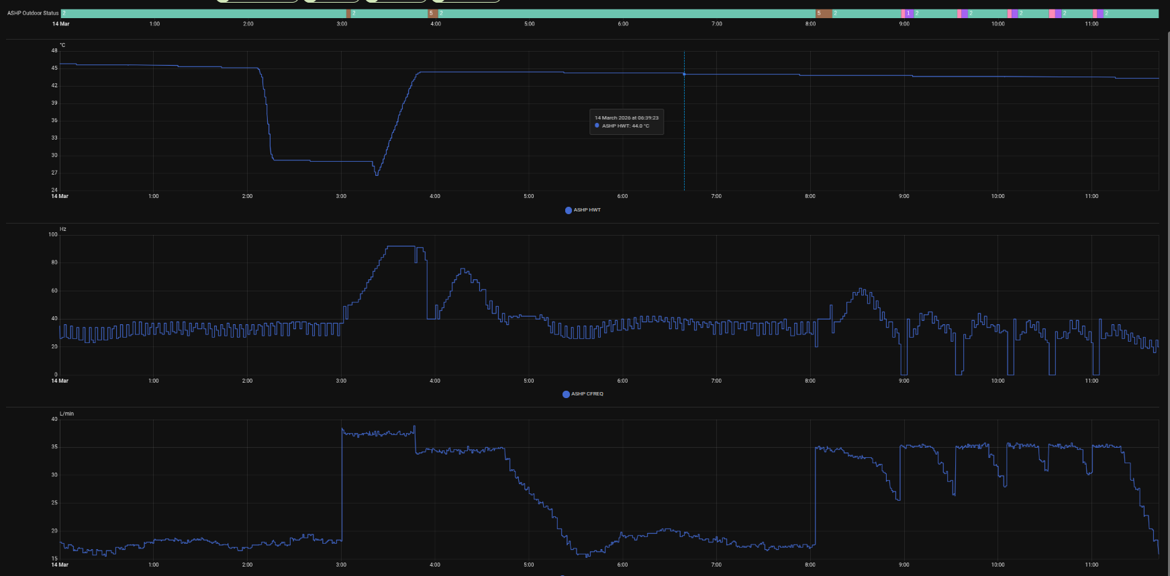Click the compressor frequency peak near 8:30
The image size is (1170, 576).
click(x=862, y=289)
